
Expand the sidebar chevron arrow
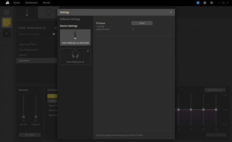tap(7, 12)
